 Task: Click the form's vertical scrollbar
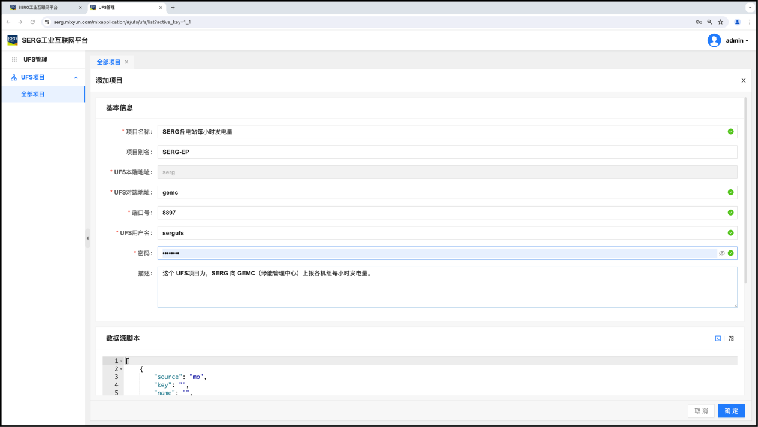pos(745,190)
